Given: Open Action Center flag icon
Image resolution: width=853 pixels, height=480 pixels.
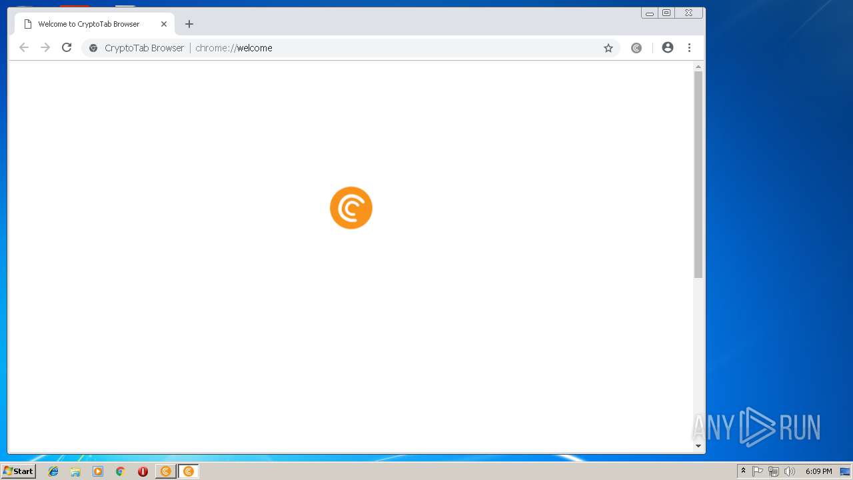Looking at the screenshot, I should pos(758,471).
